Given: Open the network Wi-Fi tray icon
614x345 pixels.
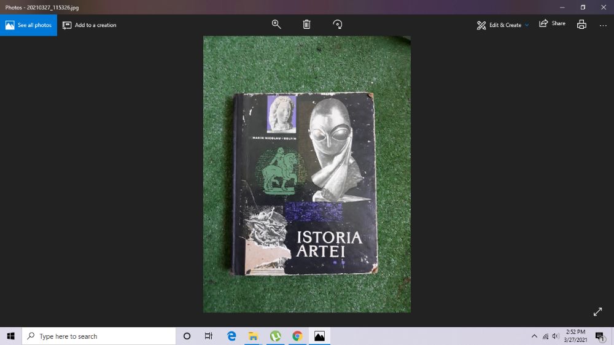Looking at the screenshot, I should tap(545, 336).
